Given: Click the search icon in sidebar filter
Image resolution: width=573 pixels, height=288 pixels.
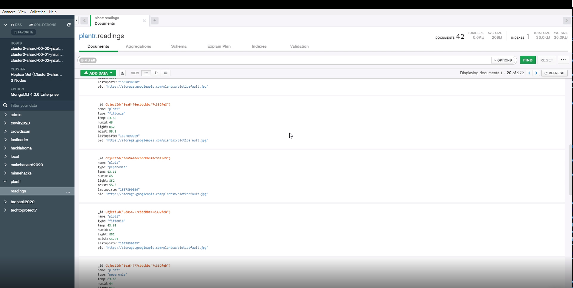Looking at the screenshot, I should click(5, 105).
